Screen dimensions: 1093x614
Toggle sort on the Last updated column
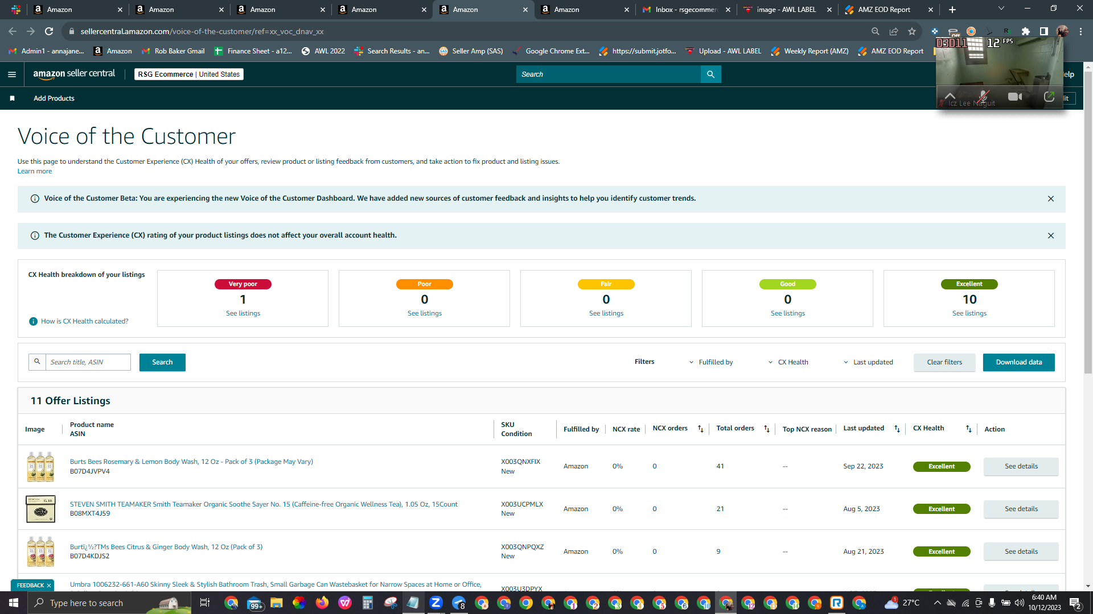coord(897,429)
